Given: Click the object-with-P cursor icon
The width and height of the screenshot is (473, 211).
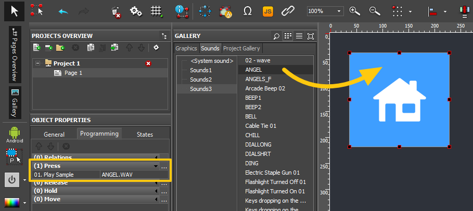Looking at the screenshot, I should pyautogui.click(x=14, y=156).
